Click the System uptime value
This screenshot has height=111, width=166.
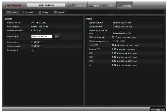pos(122,23)
